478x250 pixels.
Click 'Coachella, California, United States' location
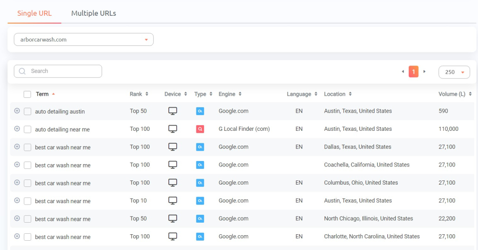click(367, 165)
